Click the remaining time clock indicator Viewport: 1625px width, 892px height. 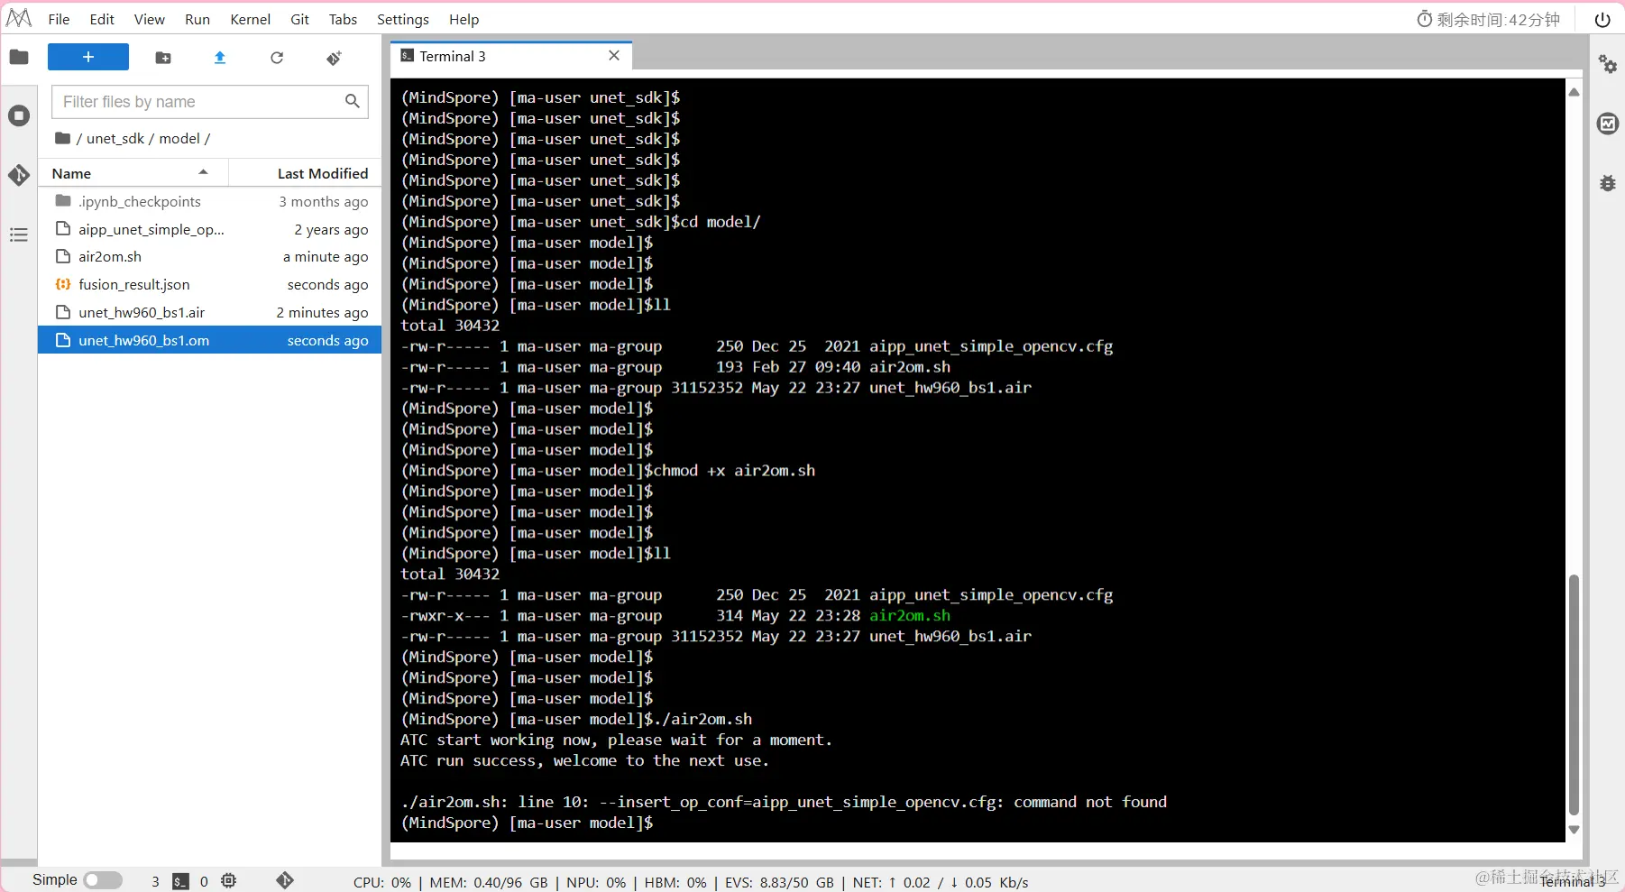click(x=1488, y=19)
